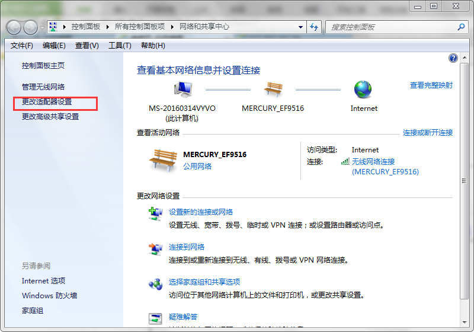Click the homegroup and sharing options icon
The width and height of the screenshot is (474, 332).
(155, 285)
